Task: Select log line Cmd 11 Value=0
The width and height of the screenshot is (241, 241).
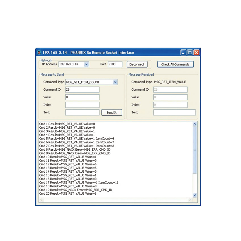Action: coord(68,161)
